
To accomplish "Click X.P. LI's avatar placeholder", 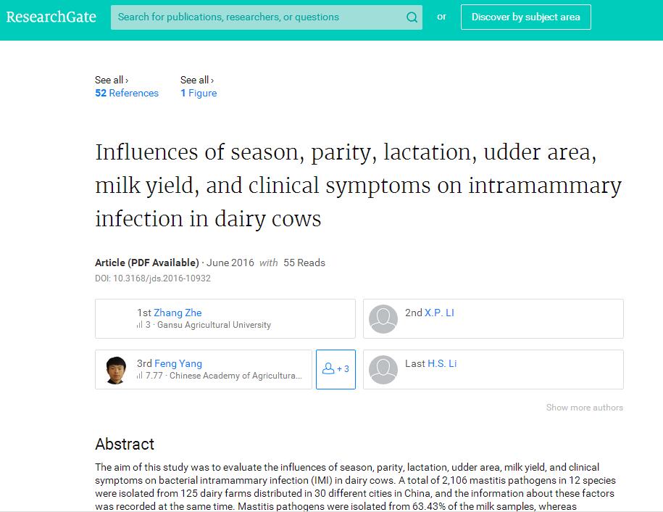I will [x=383, y=318].
